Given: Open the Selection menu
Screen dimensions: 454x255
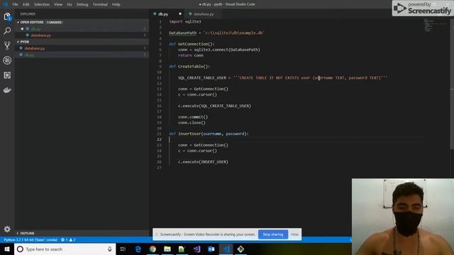Looking at the screenshot, I should (42, 4).
